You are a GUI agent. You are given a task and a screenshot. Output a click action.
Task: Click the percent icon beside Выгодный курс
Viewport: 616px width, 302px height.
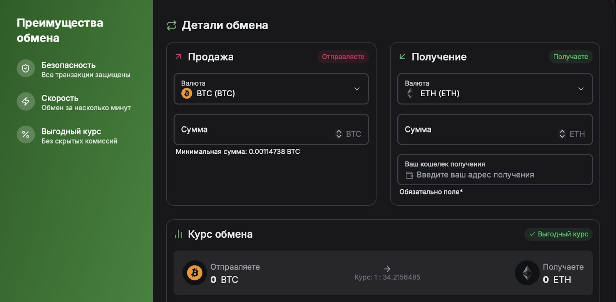pyautogui.click(x=26, y=134)
